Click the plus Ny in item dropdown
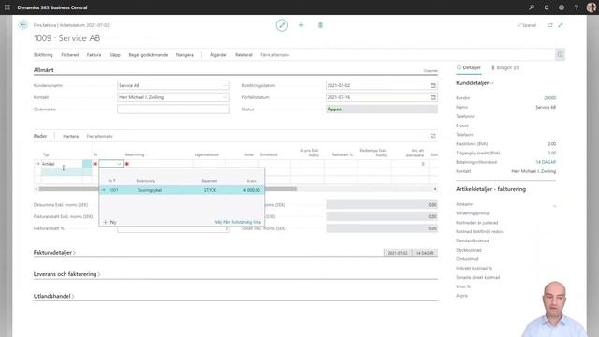This screenshot has height=337, width=599. (110, 222)
